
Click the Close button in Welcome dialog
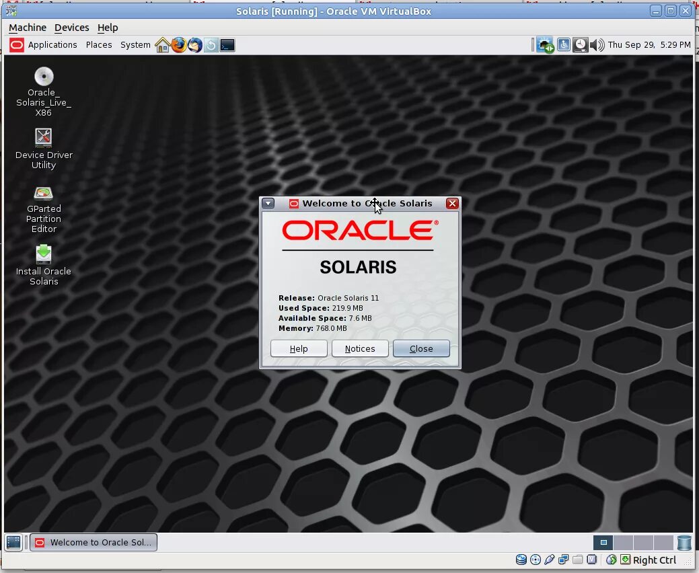pos(421,348)
